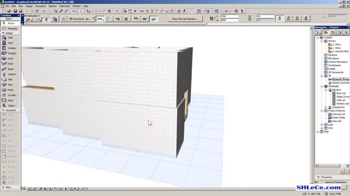350x196 pixels.
Task: Click the wall thickness input field
Action: 265,16
